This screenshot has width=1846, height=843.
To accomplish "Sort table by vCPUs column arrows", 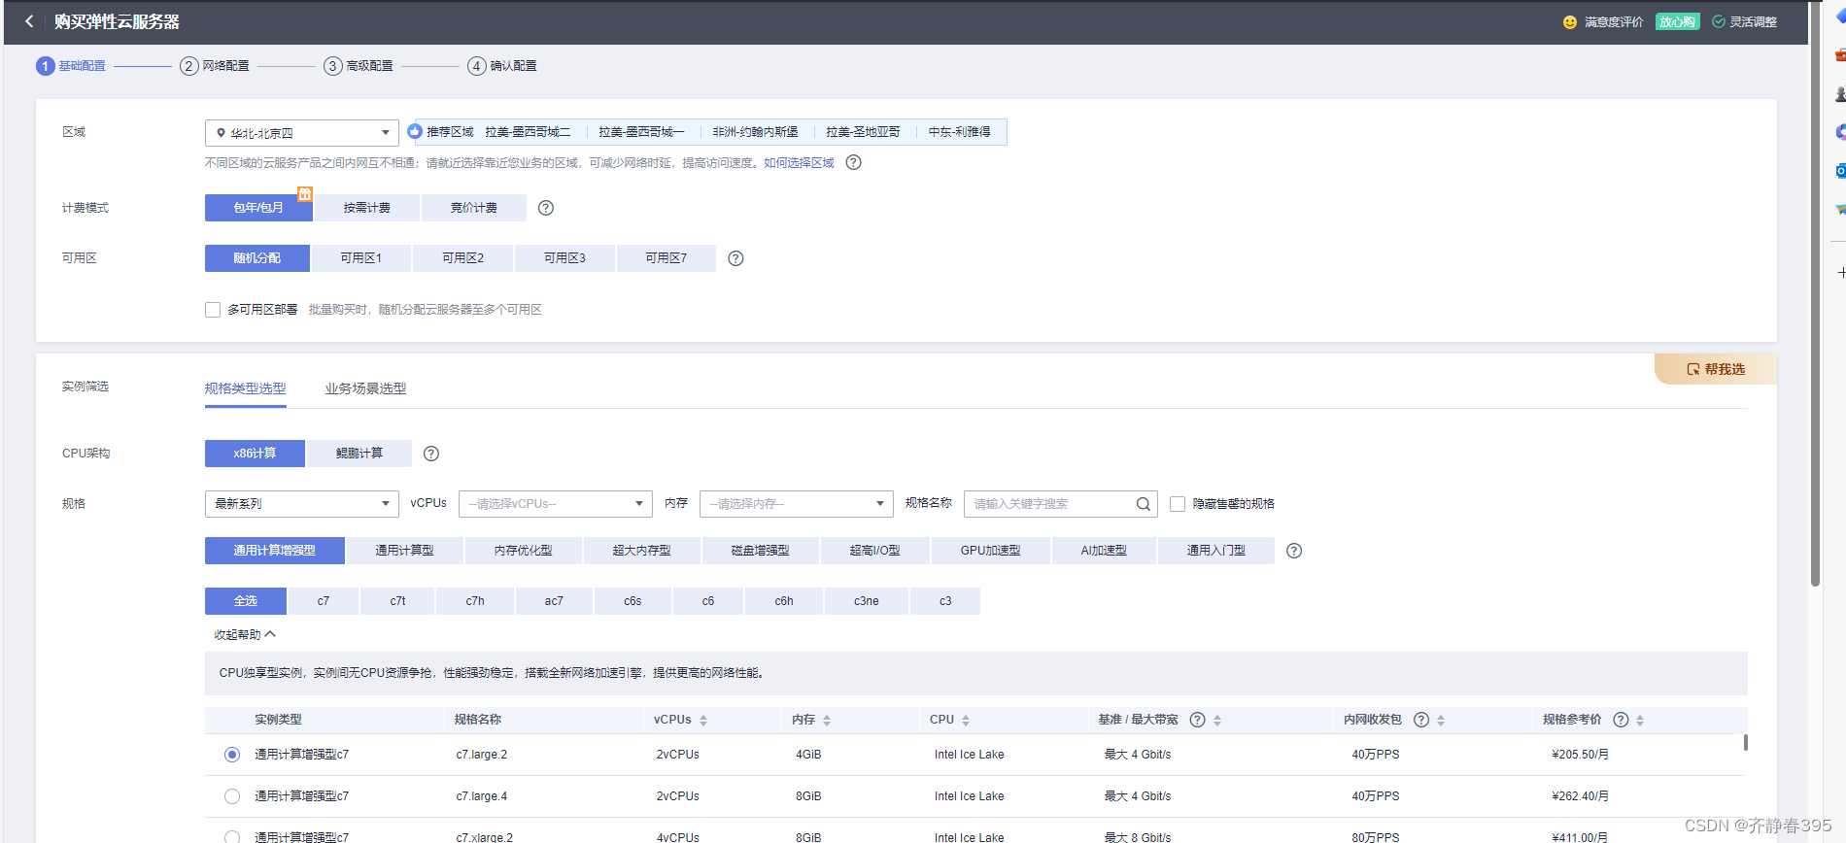I will [703, 721].
